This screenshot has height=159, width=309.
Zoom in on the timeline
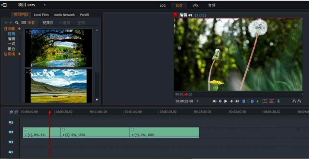point(12,112)
